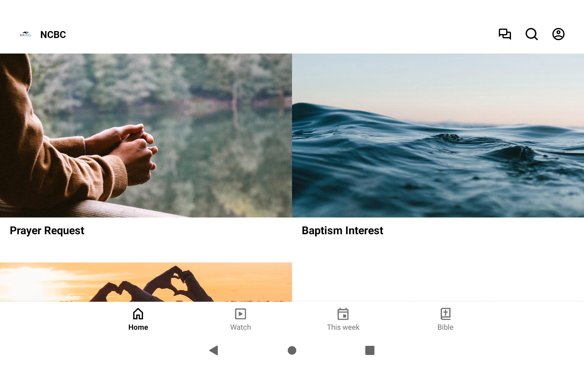584x365 pixels.
Task: Open the messages chat icon
Action: pyautogui.click(x=505, y=34)
